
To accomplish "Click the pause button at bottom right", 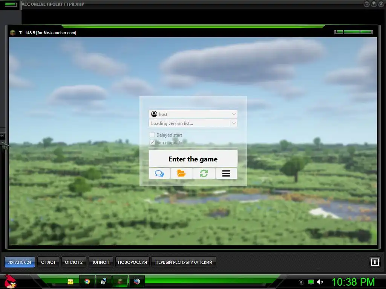I will 375,262.
